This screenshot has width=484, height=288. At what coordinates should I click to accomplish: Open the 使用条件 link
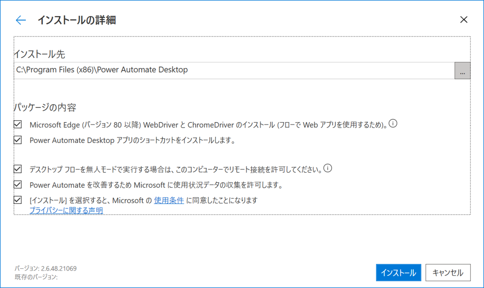click(169, 200)
